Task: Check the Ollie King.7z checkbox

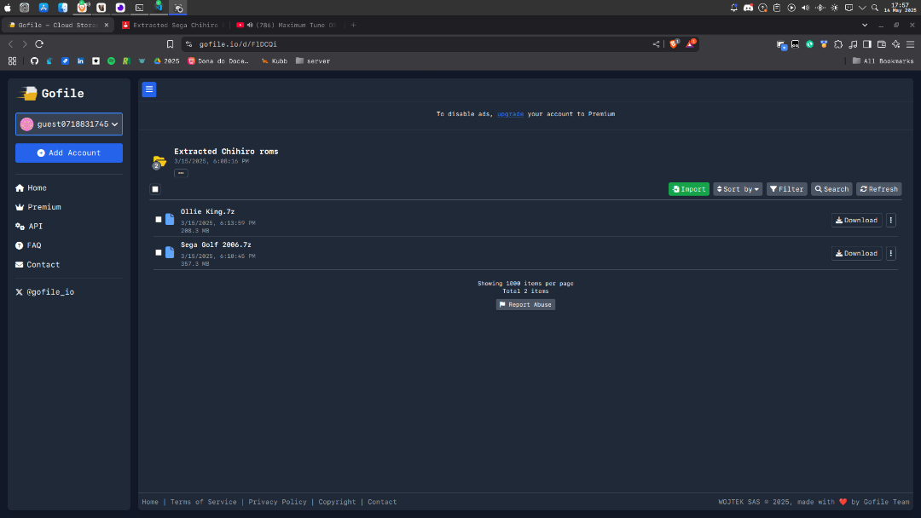Action: point(159,220)
